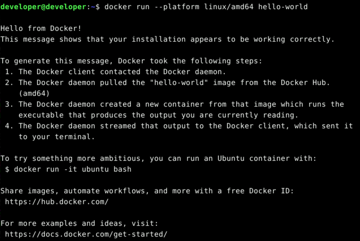Click step 4 'streamed that output' line
This screenshot has width=360, height=241.
pyautogui.click(x=179, y=126)
